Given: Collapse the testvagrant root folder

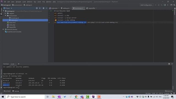Looking at the screenshot, I should tap(3, 11).
